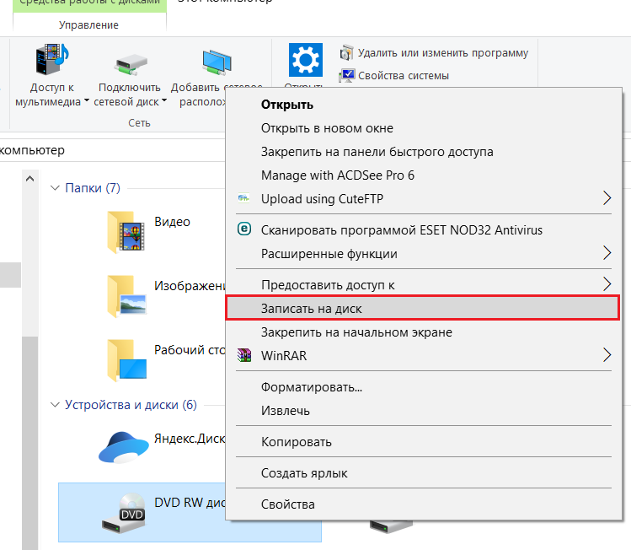Open the media access (Доступ к мультимедиа) icon
This screenshot has width=631, height=550.
click(52, 60)
